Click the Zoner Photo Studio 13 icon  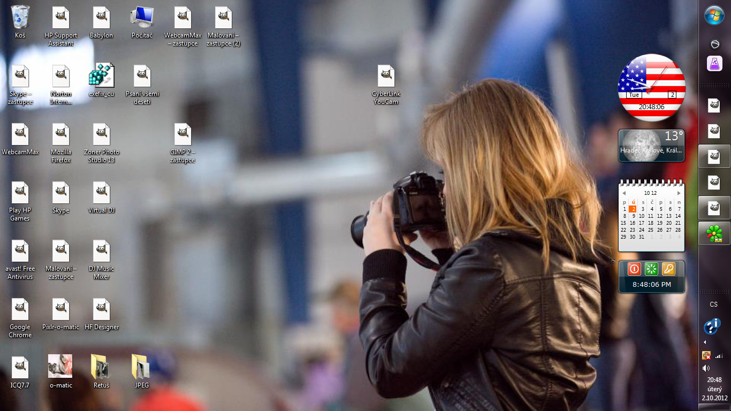(102, 134)
